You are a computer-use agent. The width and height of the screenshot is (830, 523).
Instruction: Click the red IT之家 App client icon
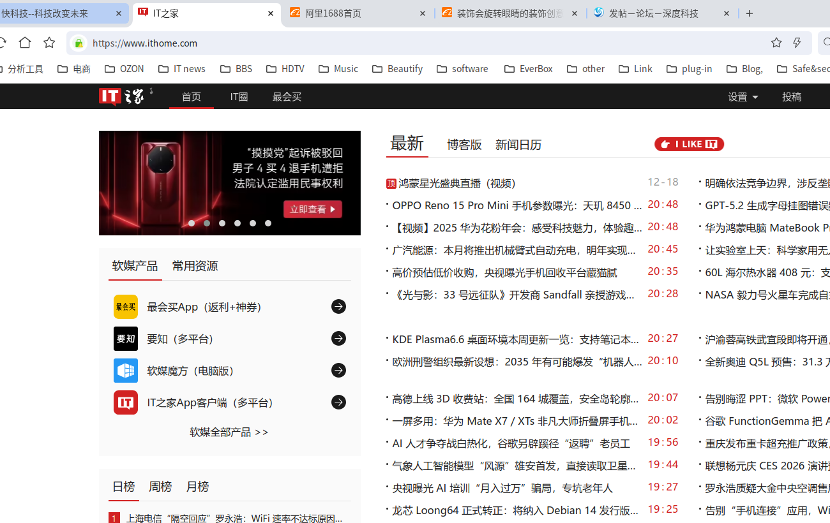(126, 402)
